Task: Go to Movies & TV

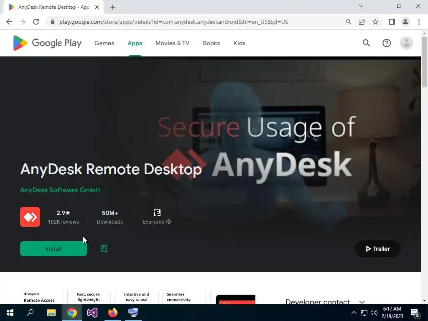Action: tap(172, 43)
